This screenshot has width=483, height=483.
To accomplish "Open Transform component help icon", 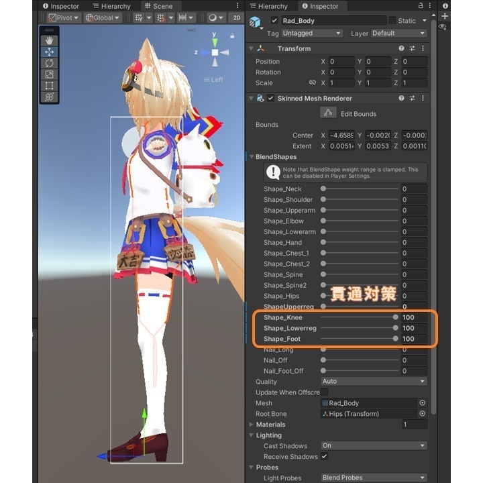I will 401,48.
